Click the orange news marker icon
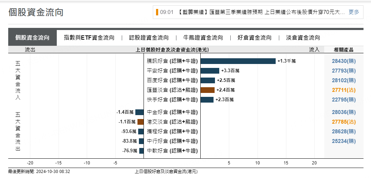This screenshot has height=178, width=371. 157,12
